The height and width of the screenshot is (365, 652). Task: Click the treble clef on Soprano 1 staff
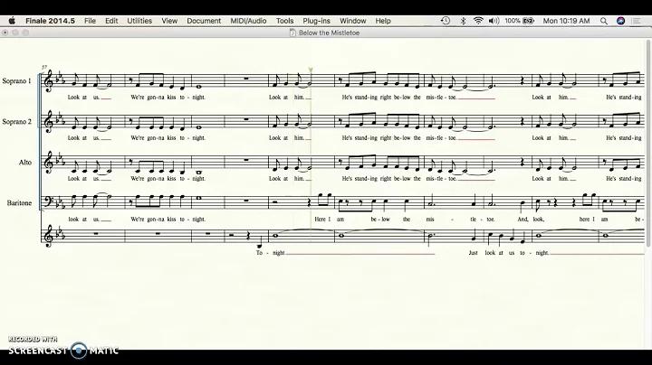pos(49,81)
